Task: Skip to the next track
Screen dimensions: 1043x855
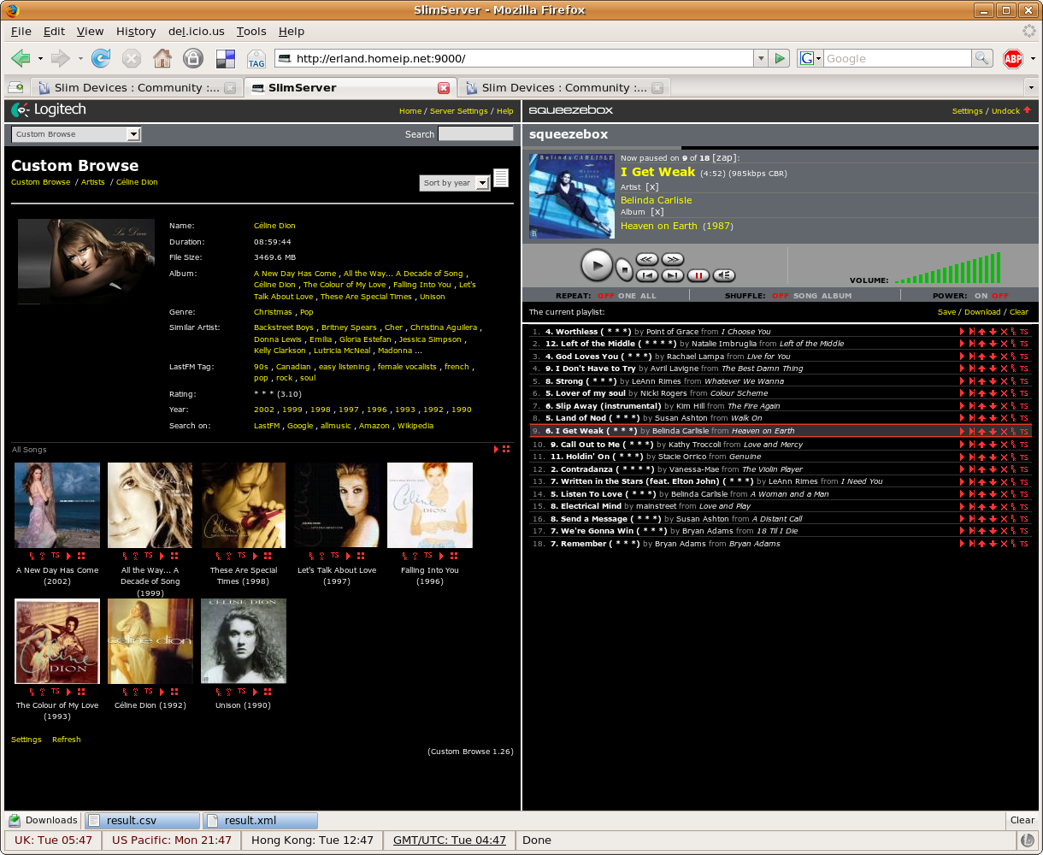Action: 673,275
